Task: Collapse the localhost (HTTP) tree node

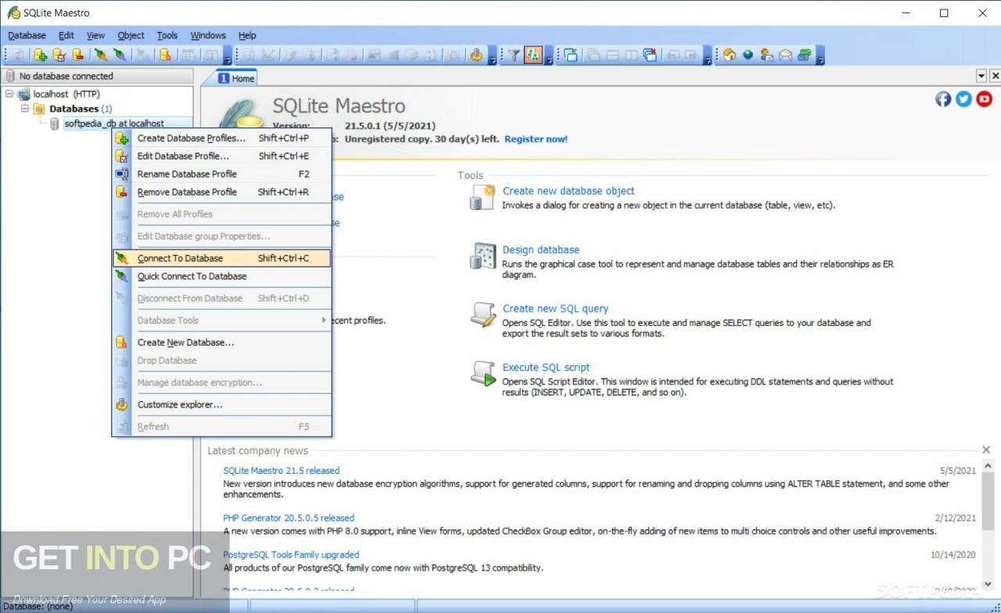Action: [x=9, y=94]
